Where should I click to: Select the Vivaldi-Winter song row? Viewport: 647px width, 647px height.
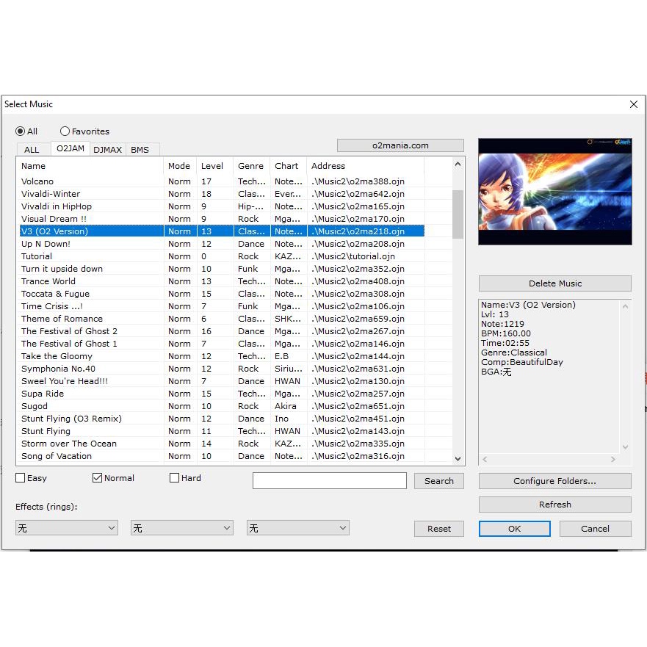coord(51,194)
